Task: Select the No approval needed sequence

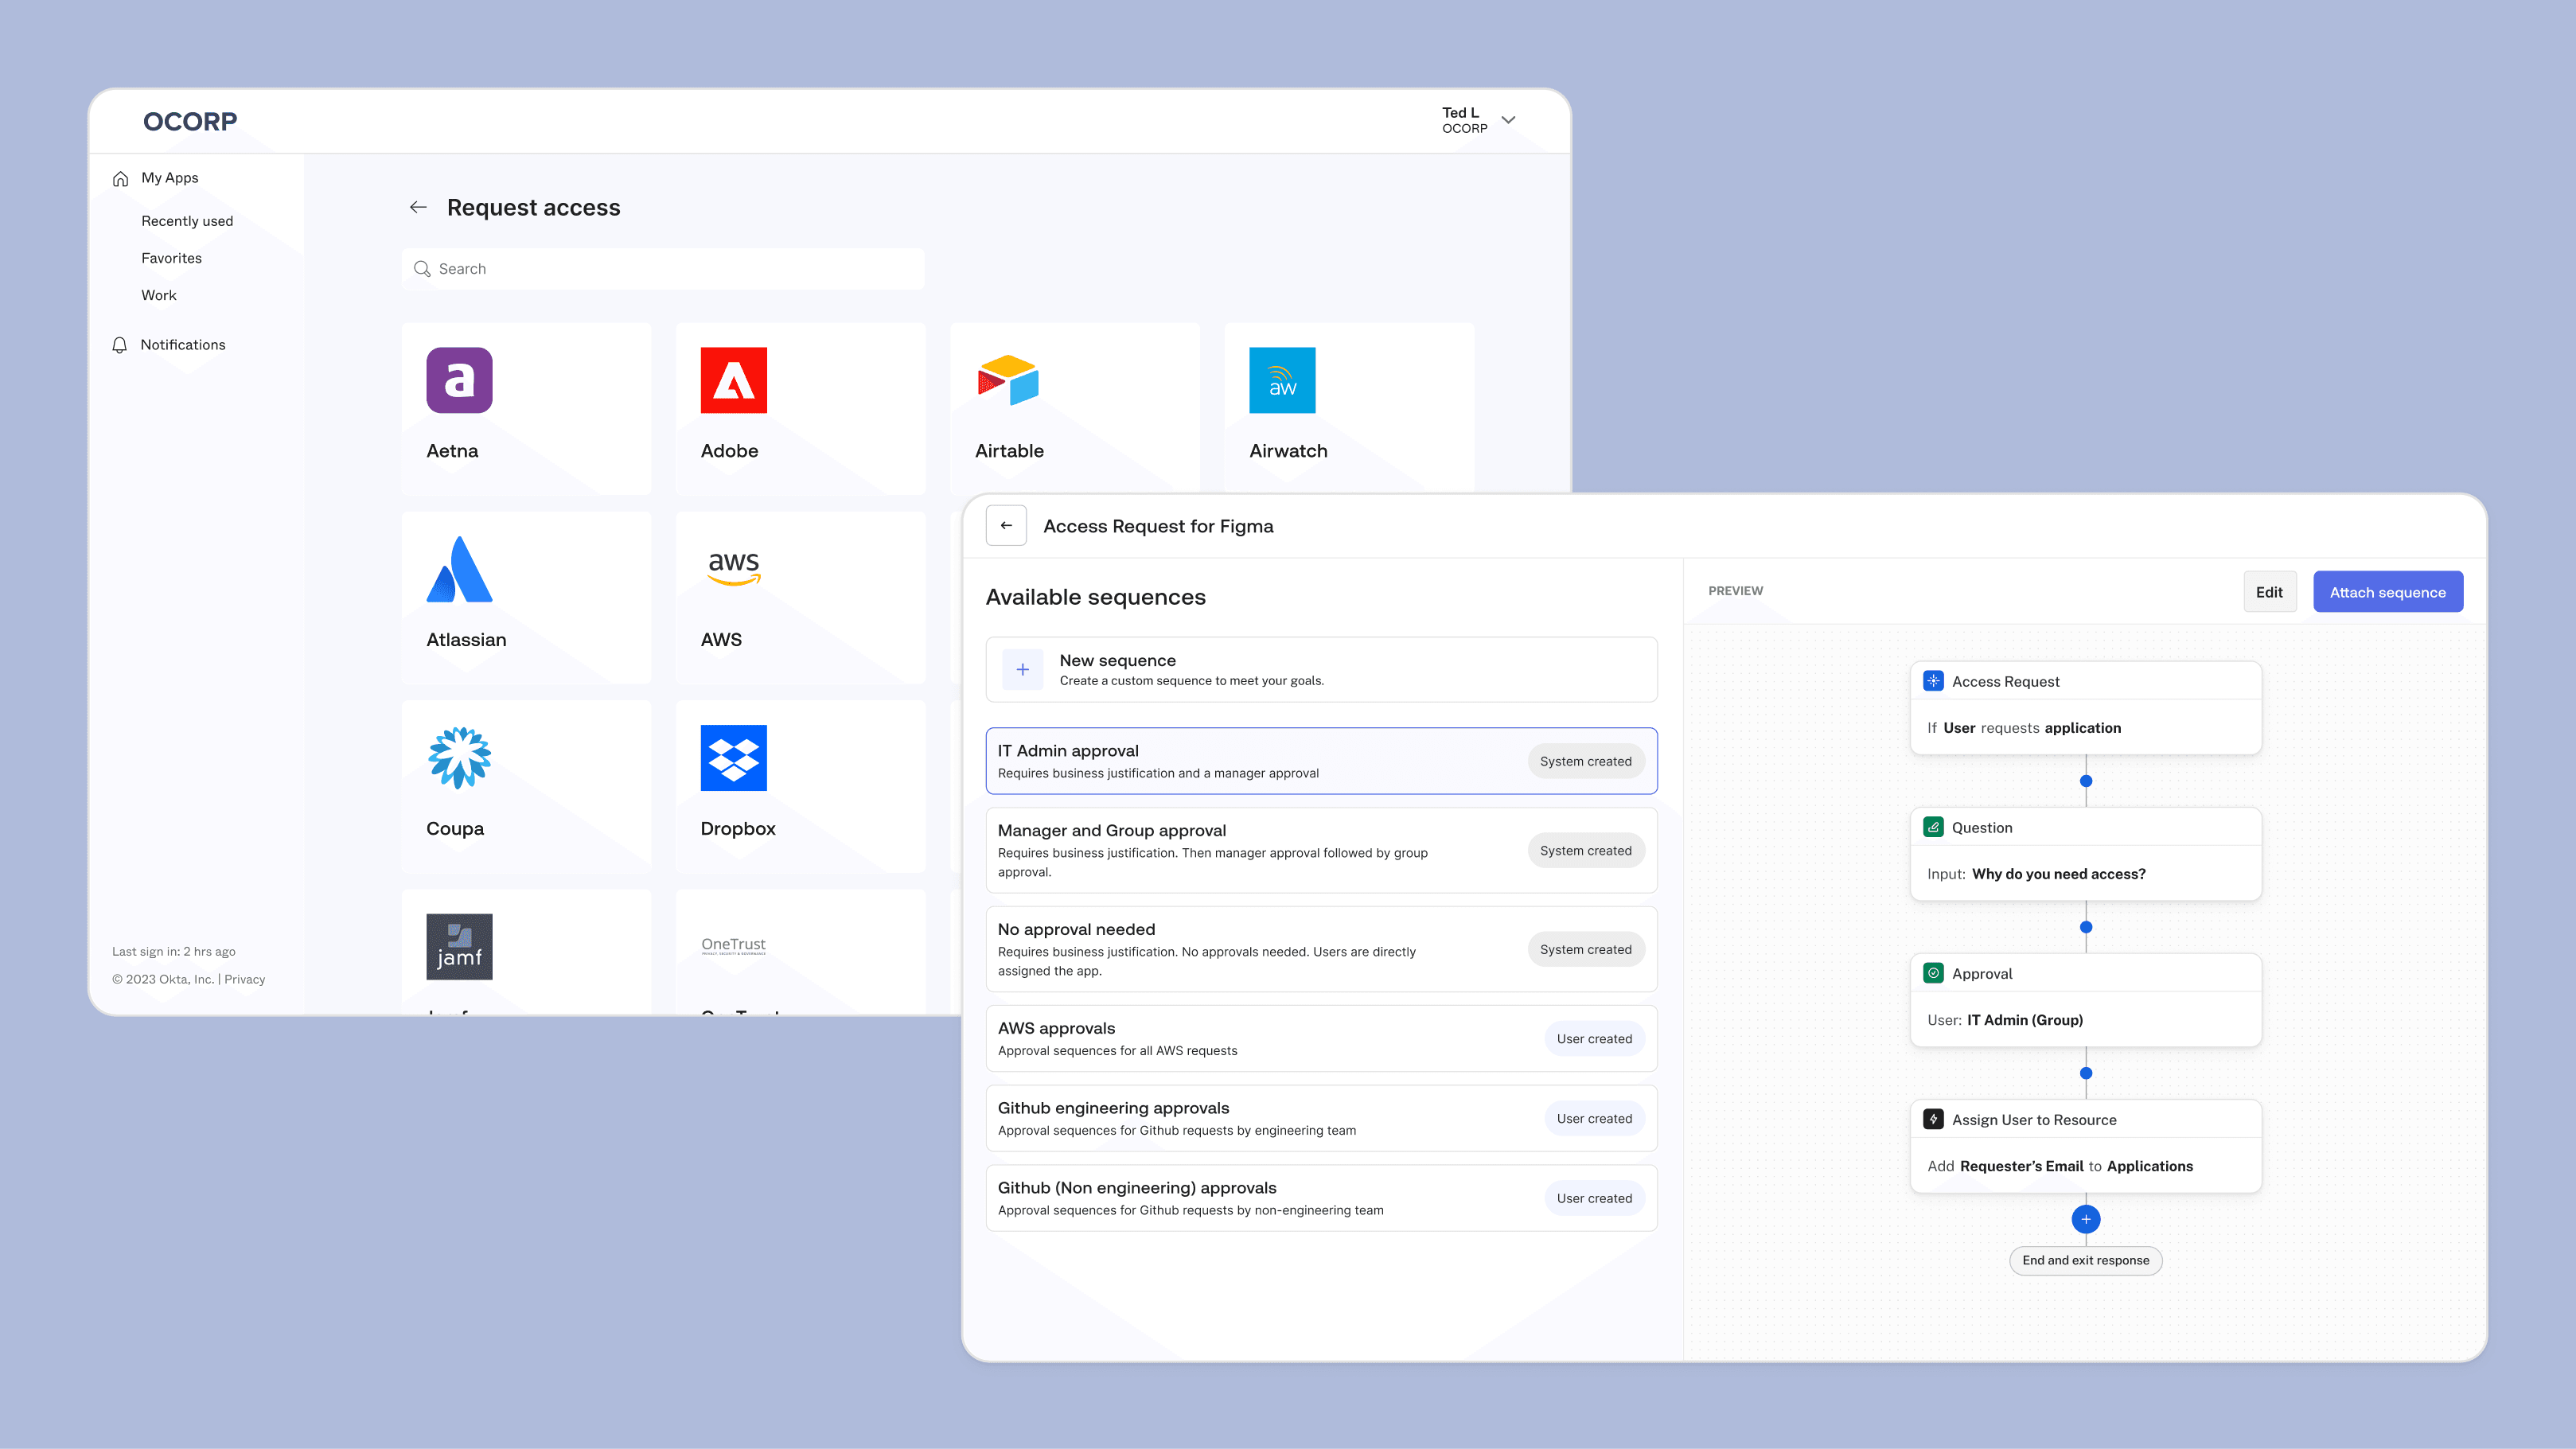Action: pyautogui.click(x=1322, y=949)
